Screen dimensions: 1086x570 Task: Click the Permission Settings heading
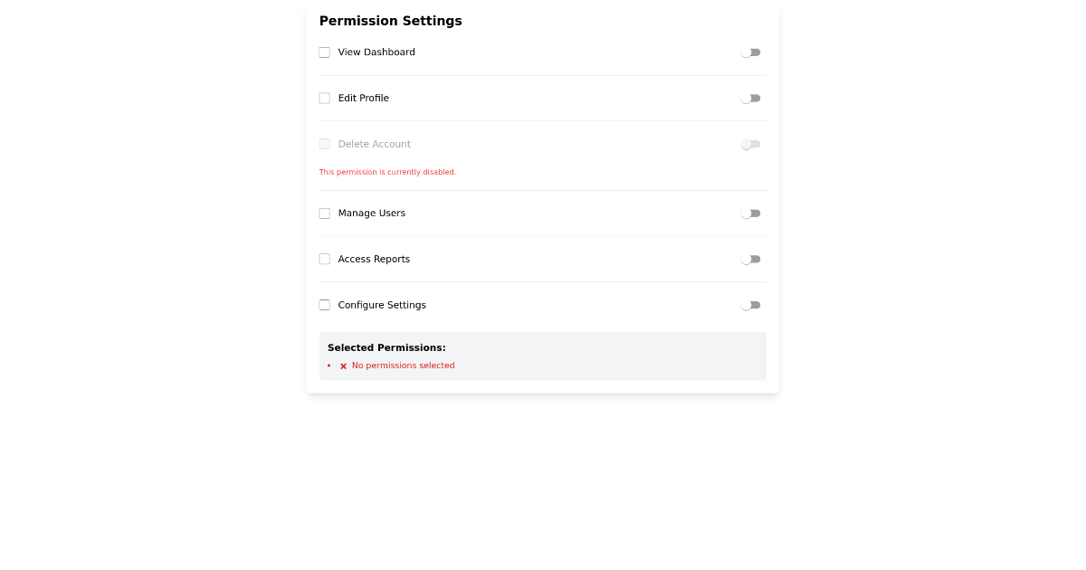[390, 21]
